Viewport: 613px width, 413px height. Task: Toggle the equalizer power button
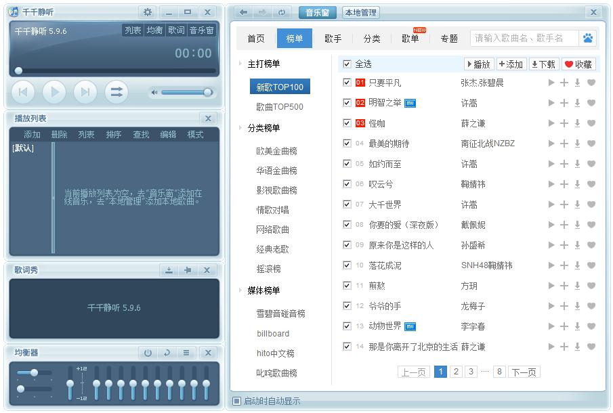coord(148,353)
